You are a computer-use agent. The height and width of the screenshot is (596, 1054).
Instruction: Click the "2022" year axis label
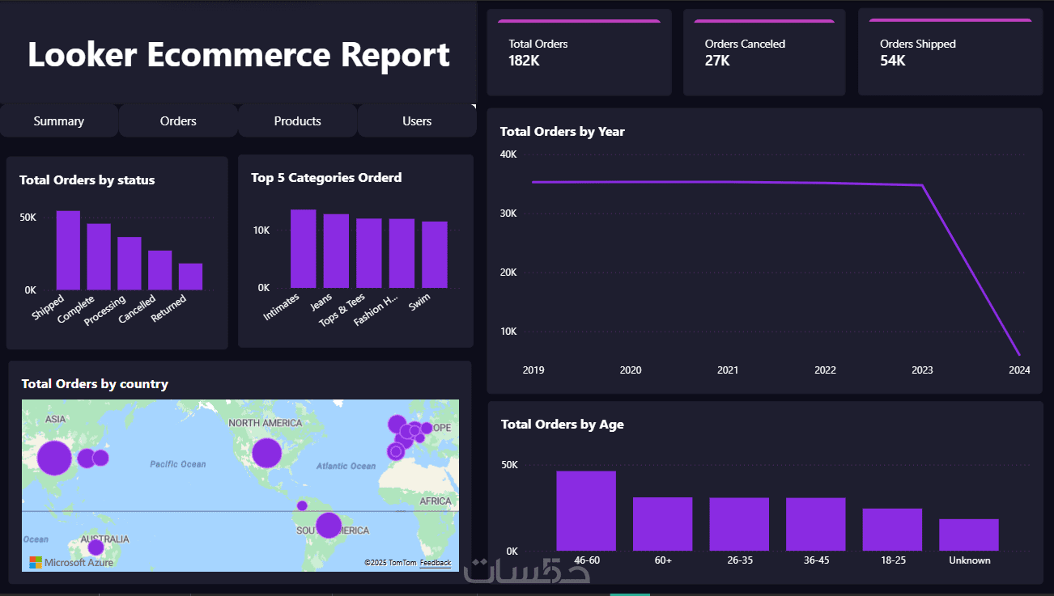pos(825,370)
